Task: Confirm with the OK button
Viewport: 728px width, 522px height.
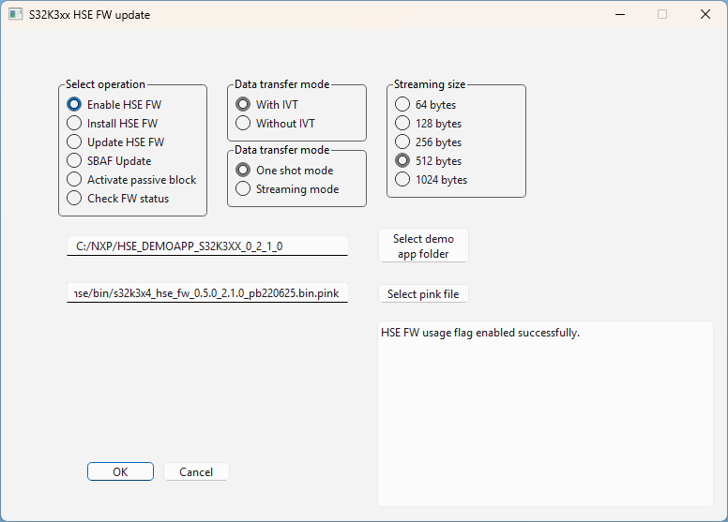Action: pyautogui.click(x=120, y=471)
